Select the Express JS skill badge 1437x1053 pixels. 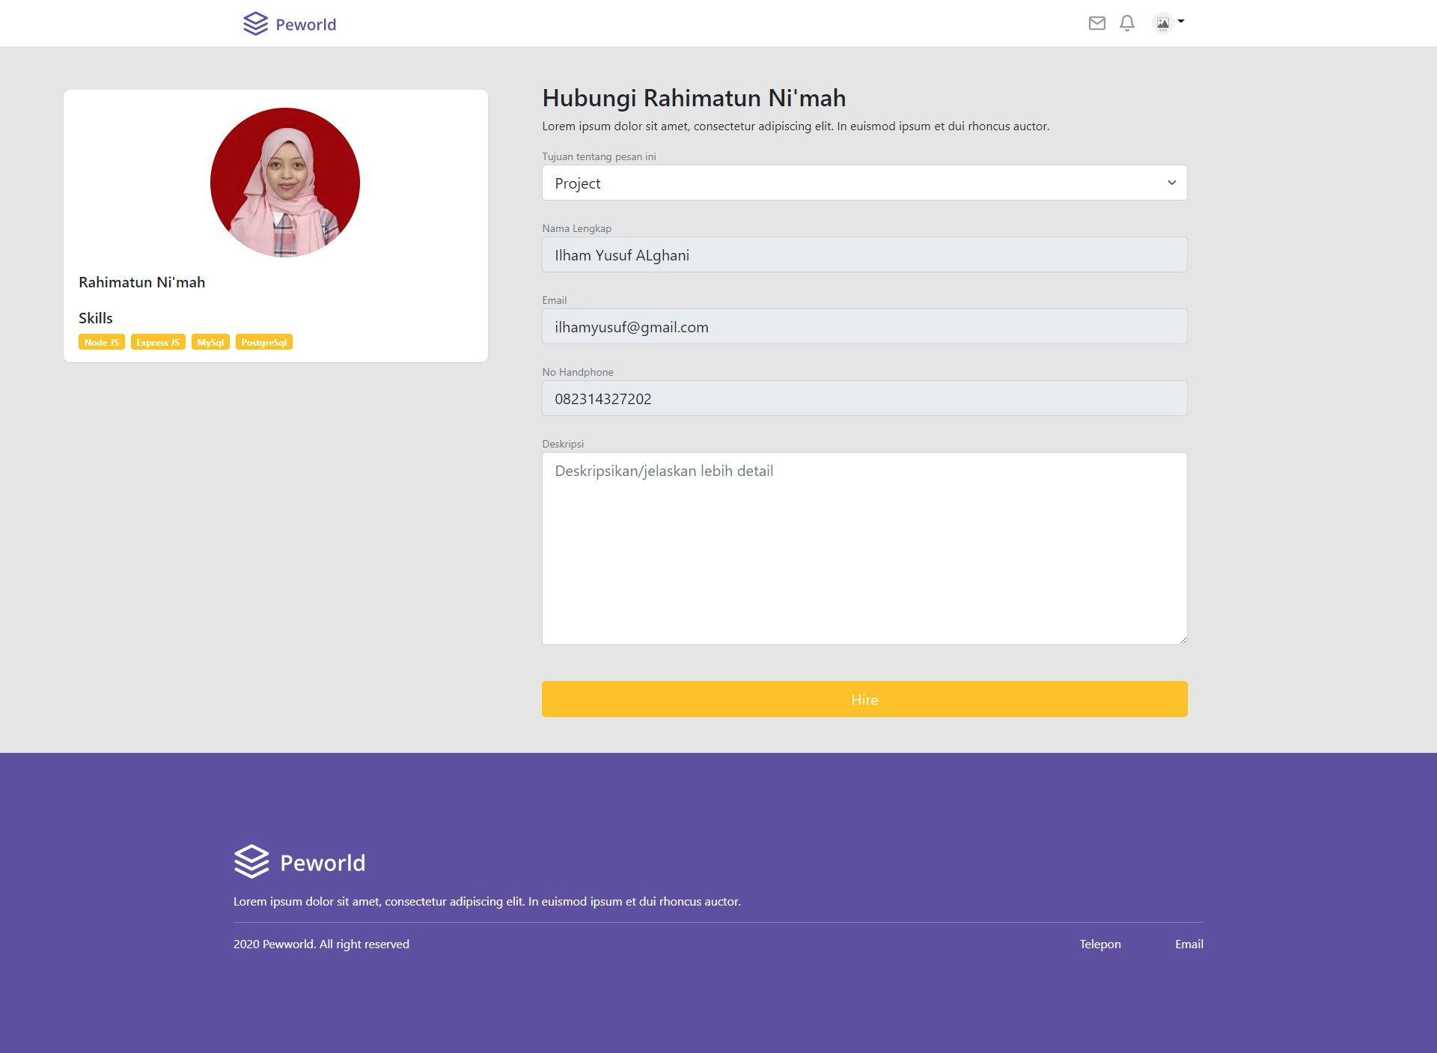157,342
